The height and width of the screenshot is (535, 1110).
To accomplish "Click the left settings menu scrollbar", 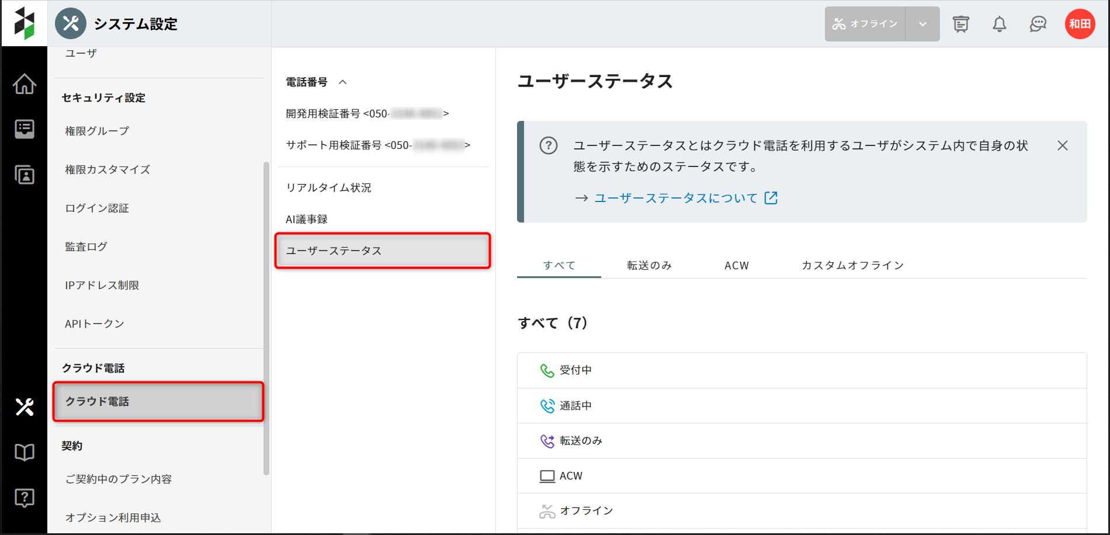I will (x=266, y=318).
